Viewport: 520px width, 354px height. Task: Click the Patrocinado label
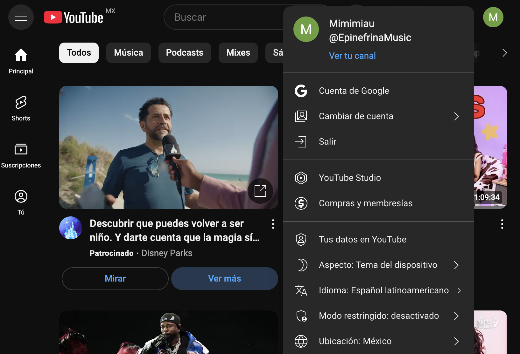pos(112,253)
